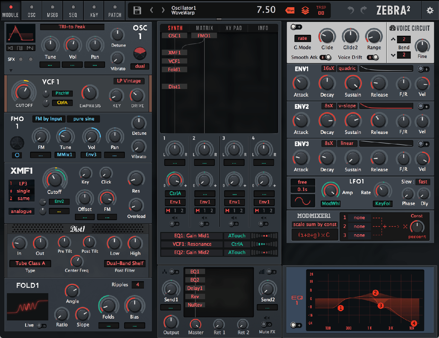Click the Master volume knob
The image size is (439, 338).
(x=195, y=324)
